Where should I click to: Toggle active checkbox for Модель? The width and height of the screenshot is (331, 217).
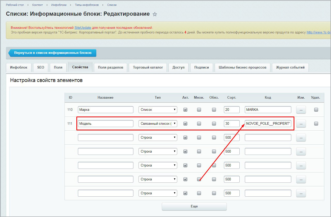click(x=185, y=123)
